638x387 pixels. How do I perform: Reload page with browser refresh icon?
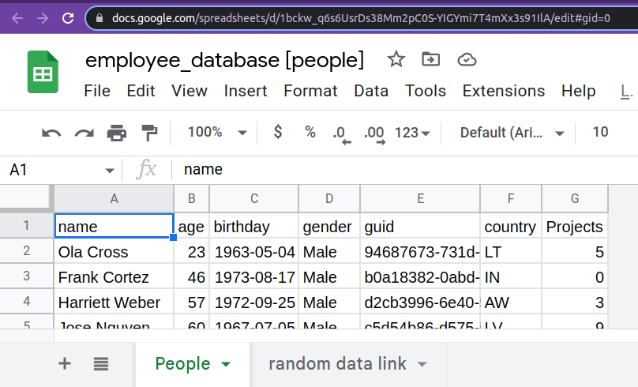(x=68, y=18)
